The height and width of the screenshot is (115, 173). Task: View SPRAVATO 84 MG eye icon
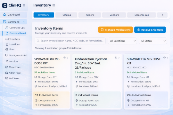click(65, 57)
